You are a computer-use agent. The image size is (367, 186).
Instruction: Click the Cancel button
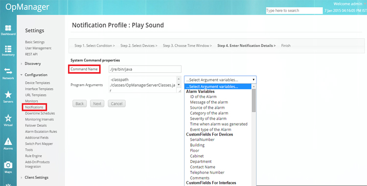click(x=116, y=104)
